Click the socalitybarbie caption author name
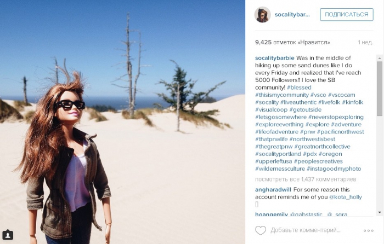The height and width of the screenshot is (244, 384). [x=274, y=58]
